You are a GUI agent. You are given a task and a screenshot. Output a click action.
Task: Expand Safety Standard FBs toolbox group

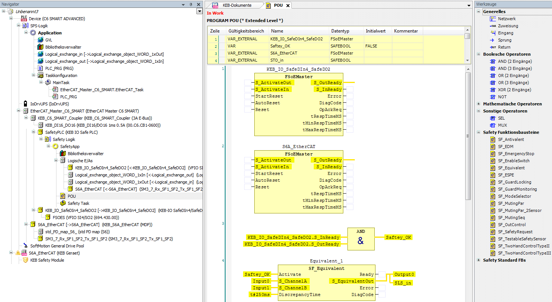click(x=479, y=260)
